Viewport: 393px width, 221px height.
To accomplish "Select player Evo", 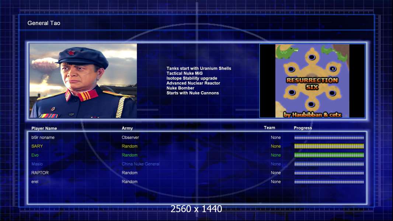I will pos(35,155).
